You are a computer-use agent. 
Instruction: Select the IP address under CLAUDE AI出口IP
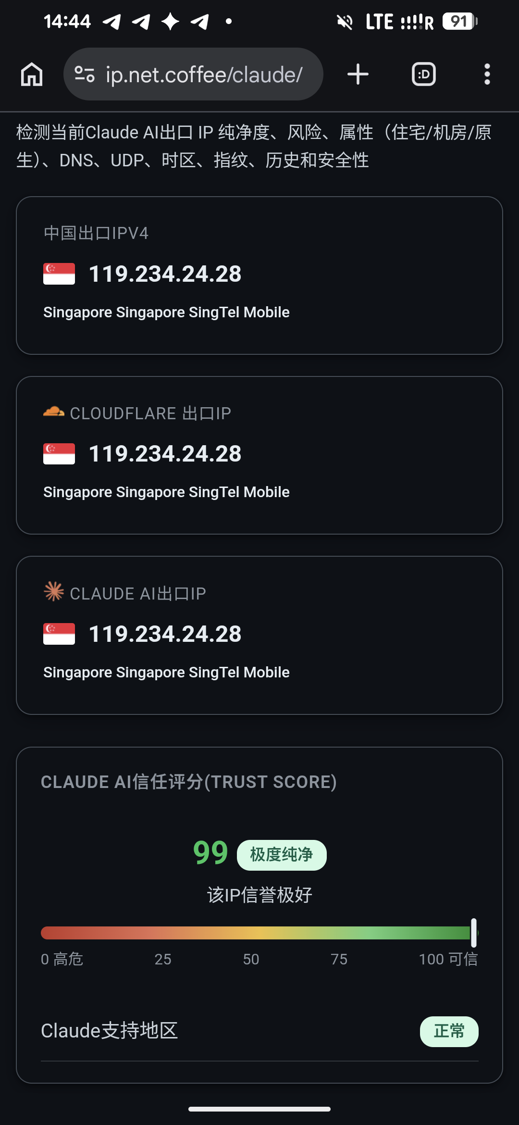pyautogui.click(x=165, y=634)
